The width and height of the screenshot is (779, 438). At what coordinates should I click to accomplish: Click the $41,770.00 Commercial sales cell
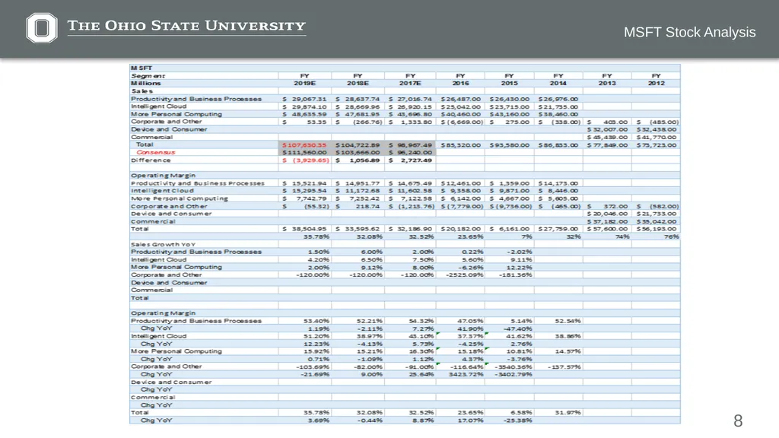coord(657,137)
